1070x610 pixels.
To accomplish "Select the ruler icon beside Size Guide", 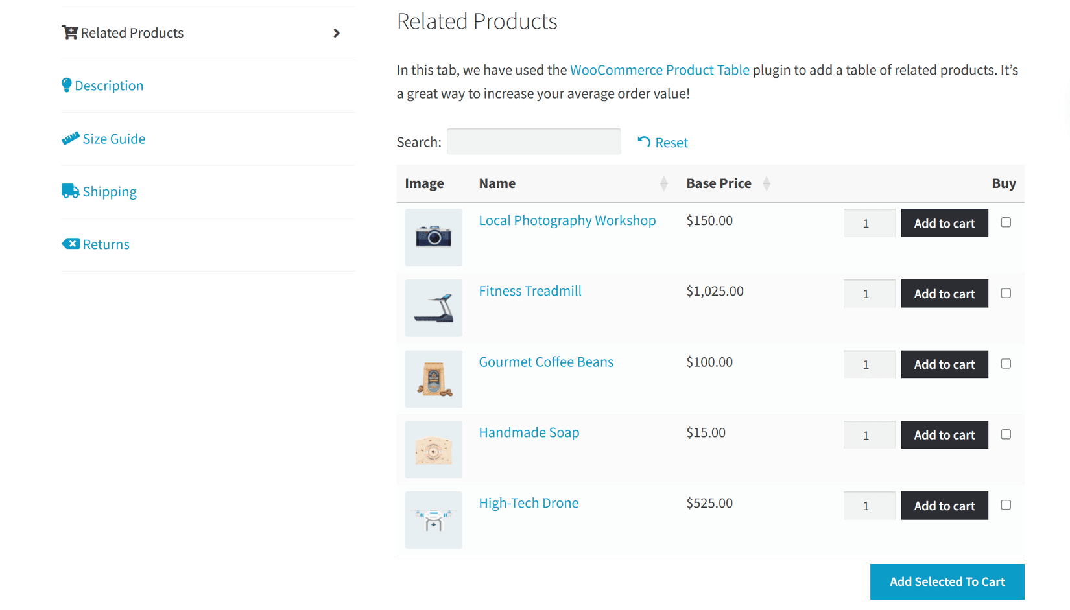I will (70, 138).
